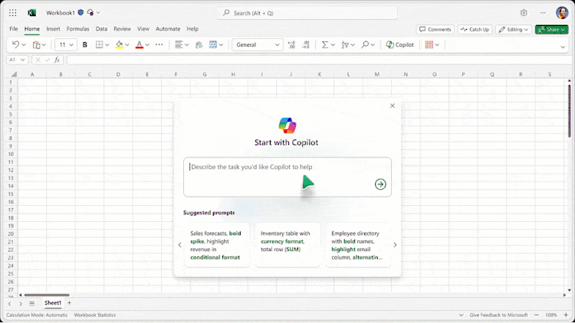Open the Comments pane
This screenshot has height=323, width=575.
(435, 29)
